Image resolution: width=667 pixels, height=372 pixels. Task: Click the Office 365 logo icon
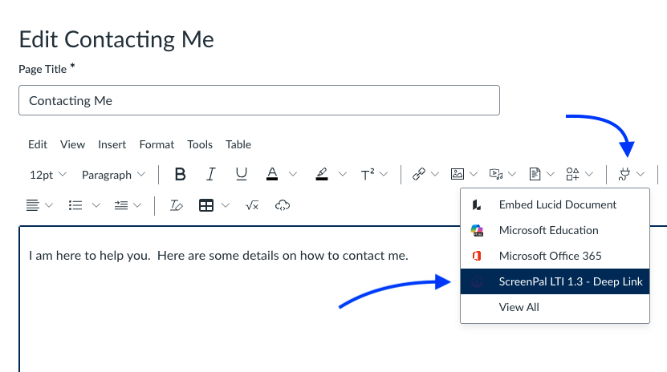(x=477, y=256)
